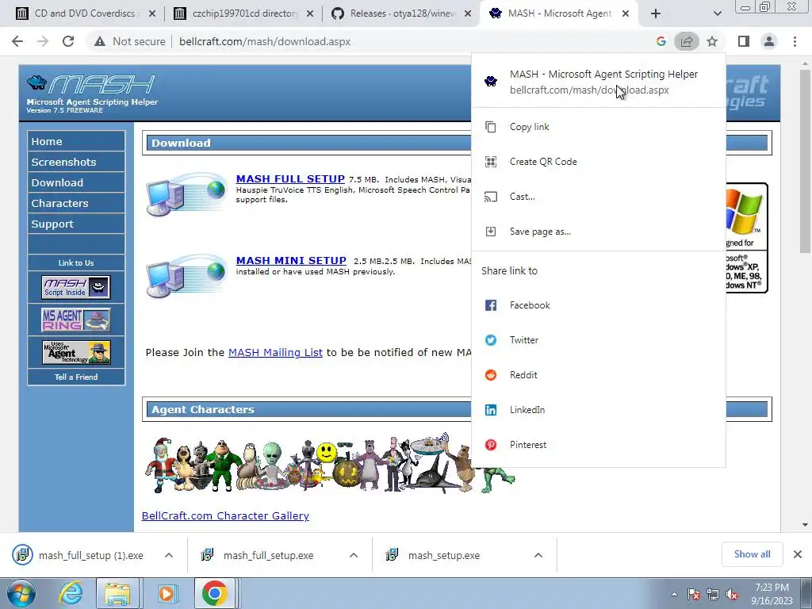The height and width of the screenshot is (609, 812).
Task: Click Tell a Friend link
Action: tap(76, 377)
